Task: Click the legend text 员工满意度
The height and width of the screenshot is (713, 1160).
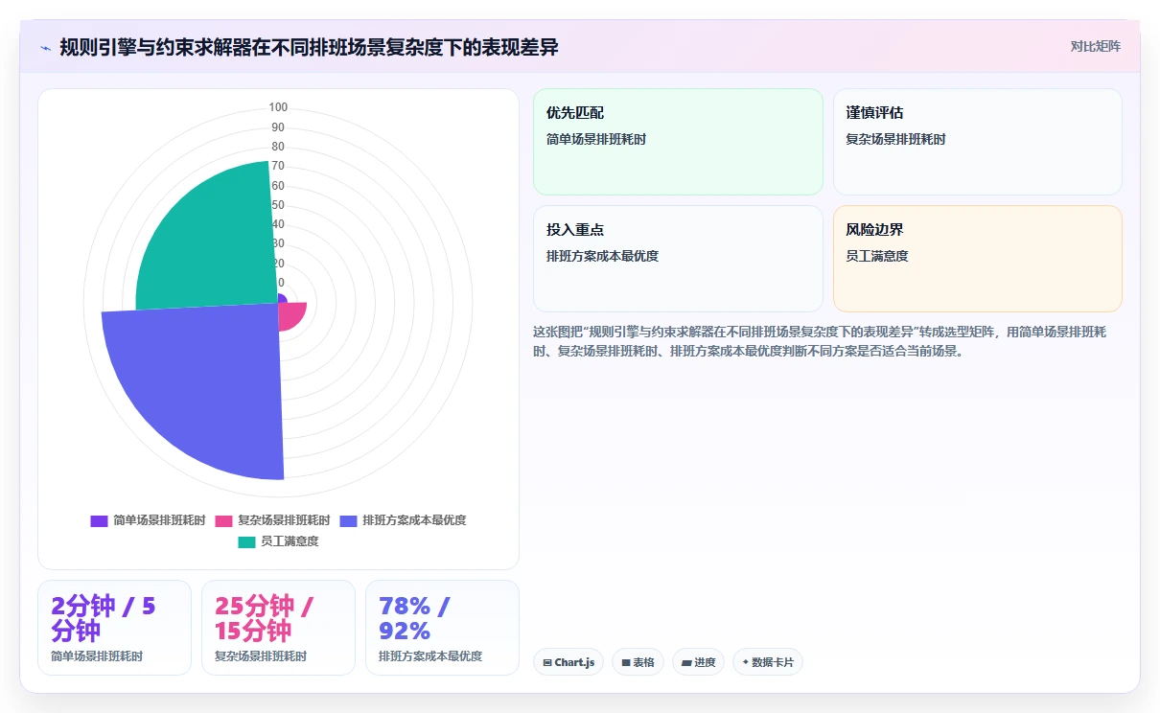Action: 290,541
